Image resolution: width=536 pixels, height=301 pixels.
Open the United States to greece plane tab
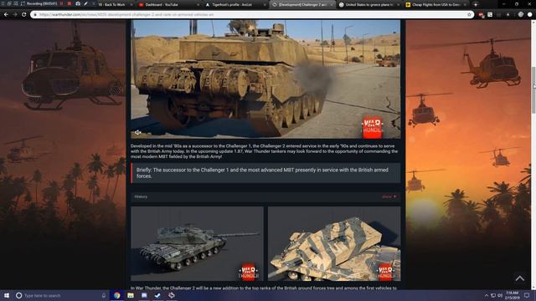(369, 5)
